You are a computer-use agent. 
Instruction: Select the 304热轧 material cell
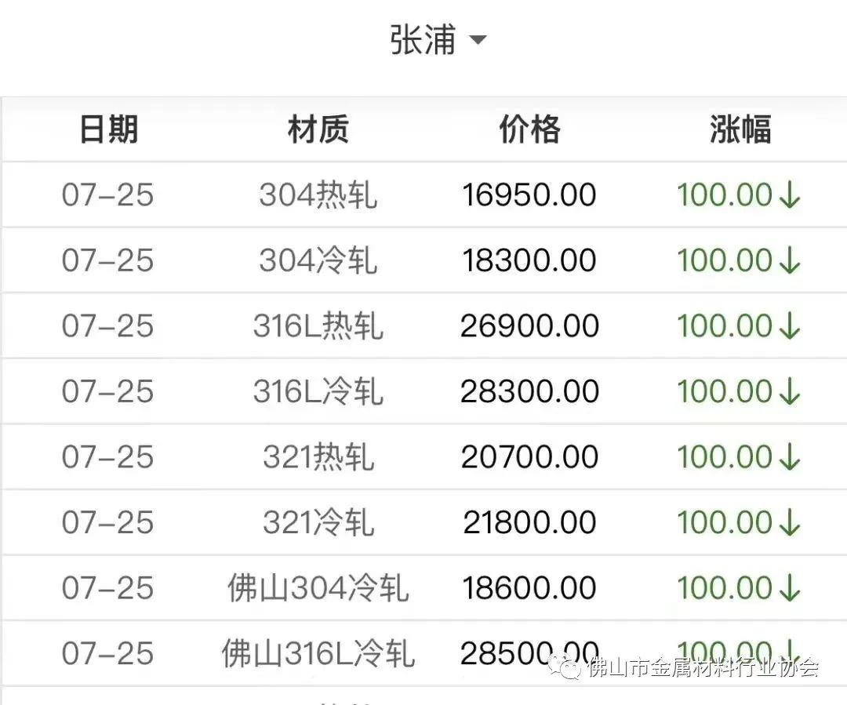[318, 195]
